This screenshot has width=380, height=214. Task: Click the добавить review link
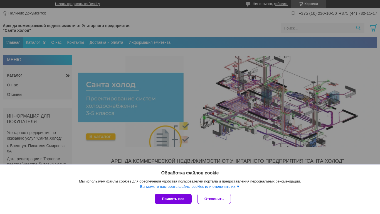(281, 4)
